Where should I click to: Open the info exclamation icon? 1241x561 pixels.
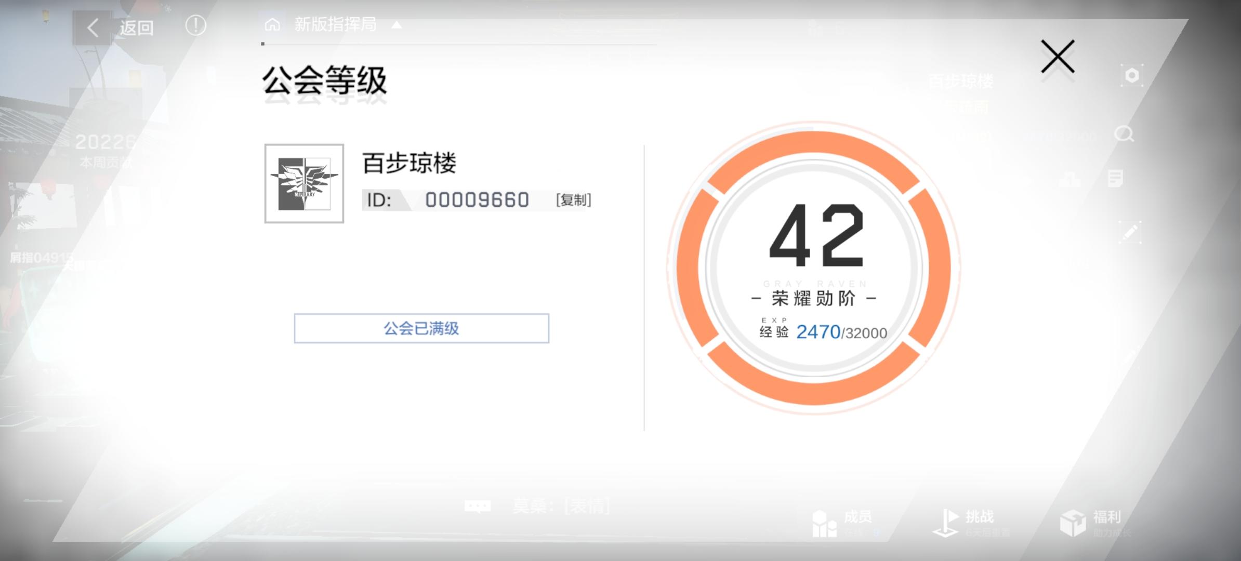pos(195,25)
